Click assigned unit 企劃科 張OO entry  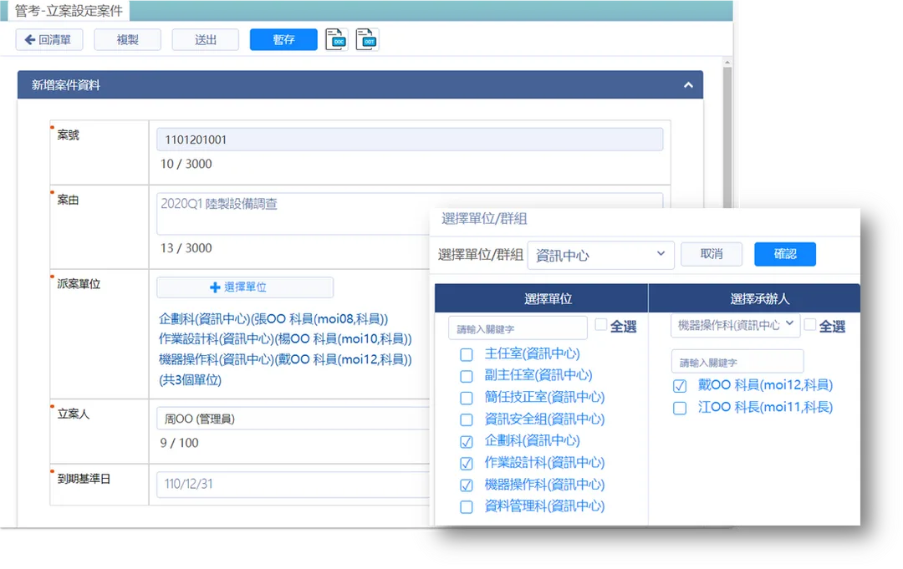(273, 318)
